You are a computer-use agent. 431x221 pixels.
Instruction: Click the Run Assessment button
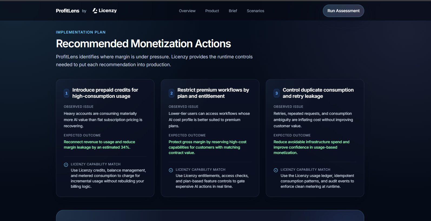pyautogui.click(x=343, y=11)
